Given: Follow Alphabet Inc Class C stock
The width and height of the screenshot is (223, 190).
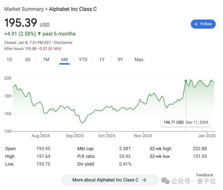Looking at the screenshot, I should (x=203, y=24).
